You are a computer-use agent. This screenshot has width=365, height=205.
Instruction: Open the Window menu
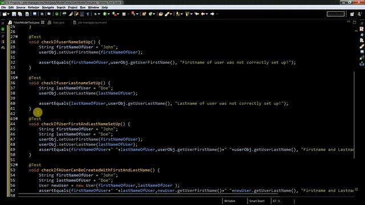pyautogui.click(x=94, y=7)
